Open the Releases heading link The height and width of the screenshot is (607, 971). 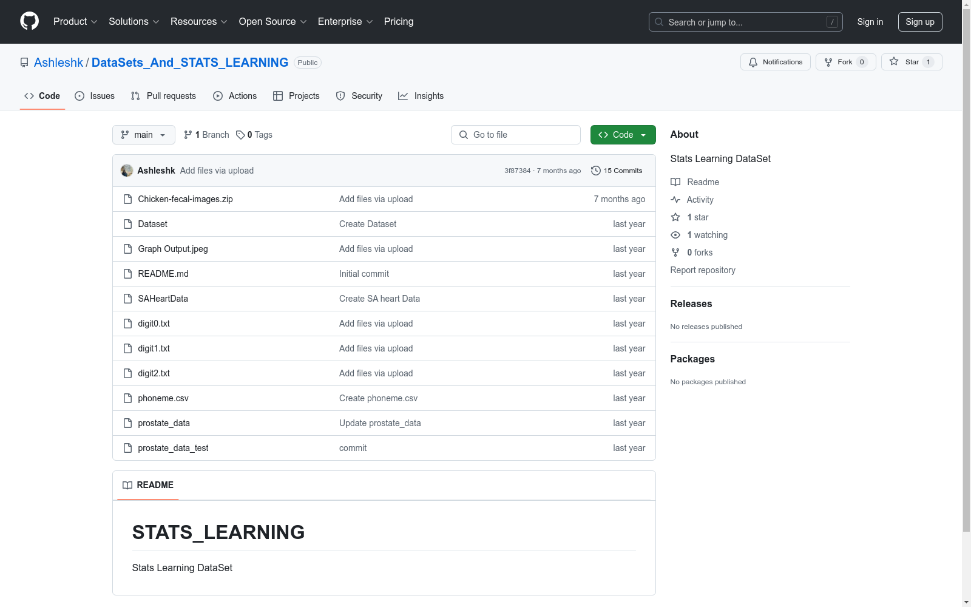click(691, 303)
